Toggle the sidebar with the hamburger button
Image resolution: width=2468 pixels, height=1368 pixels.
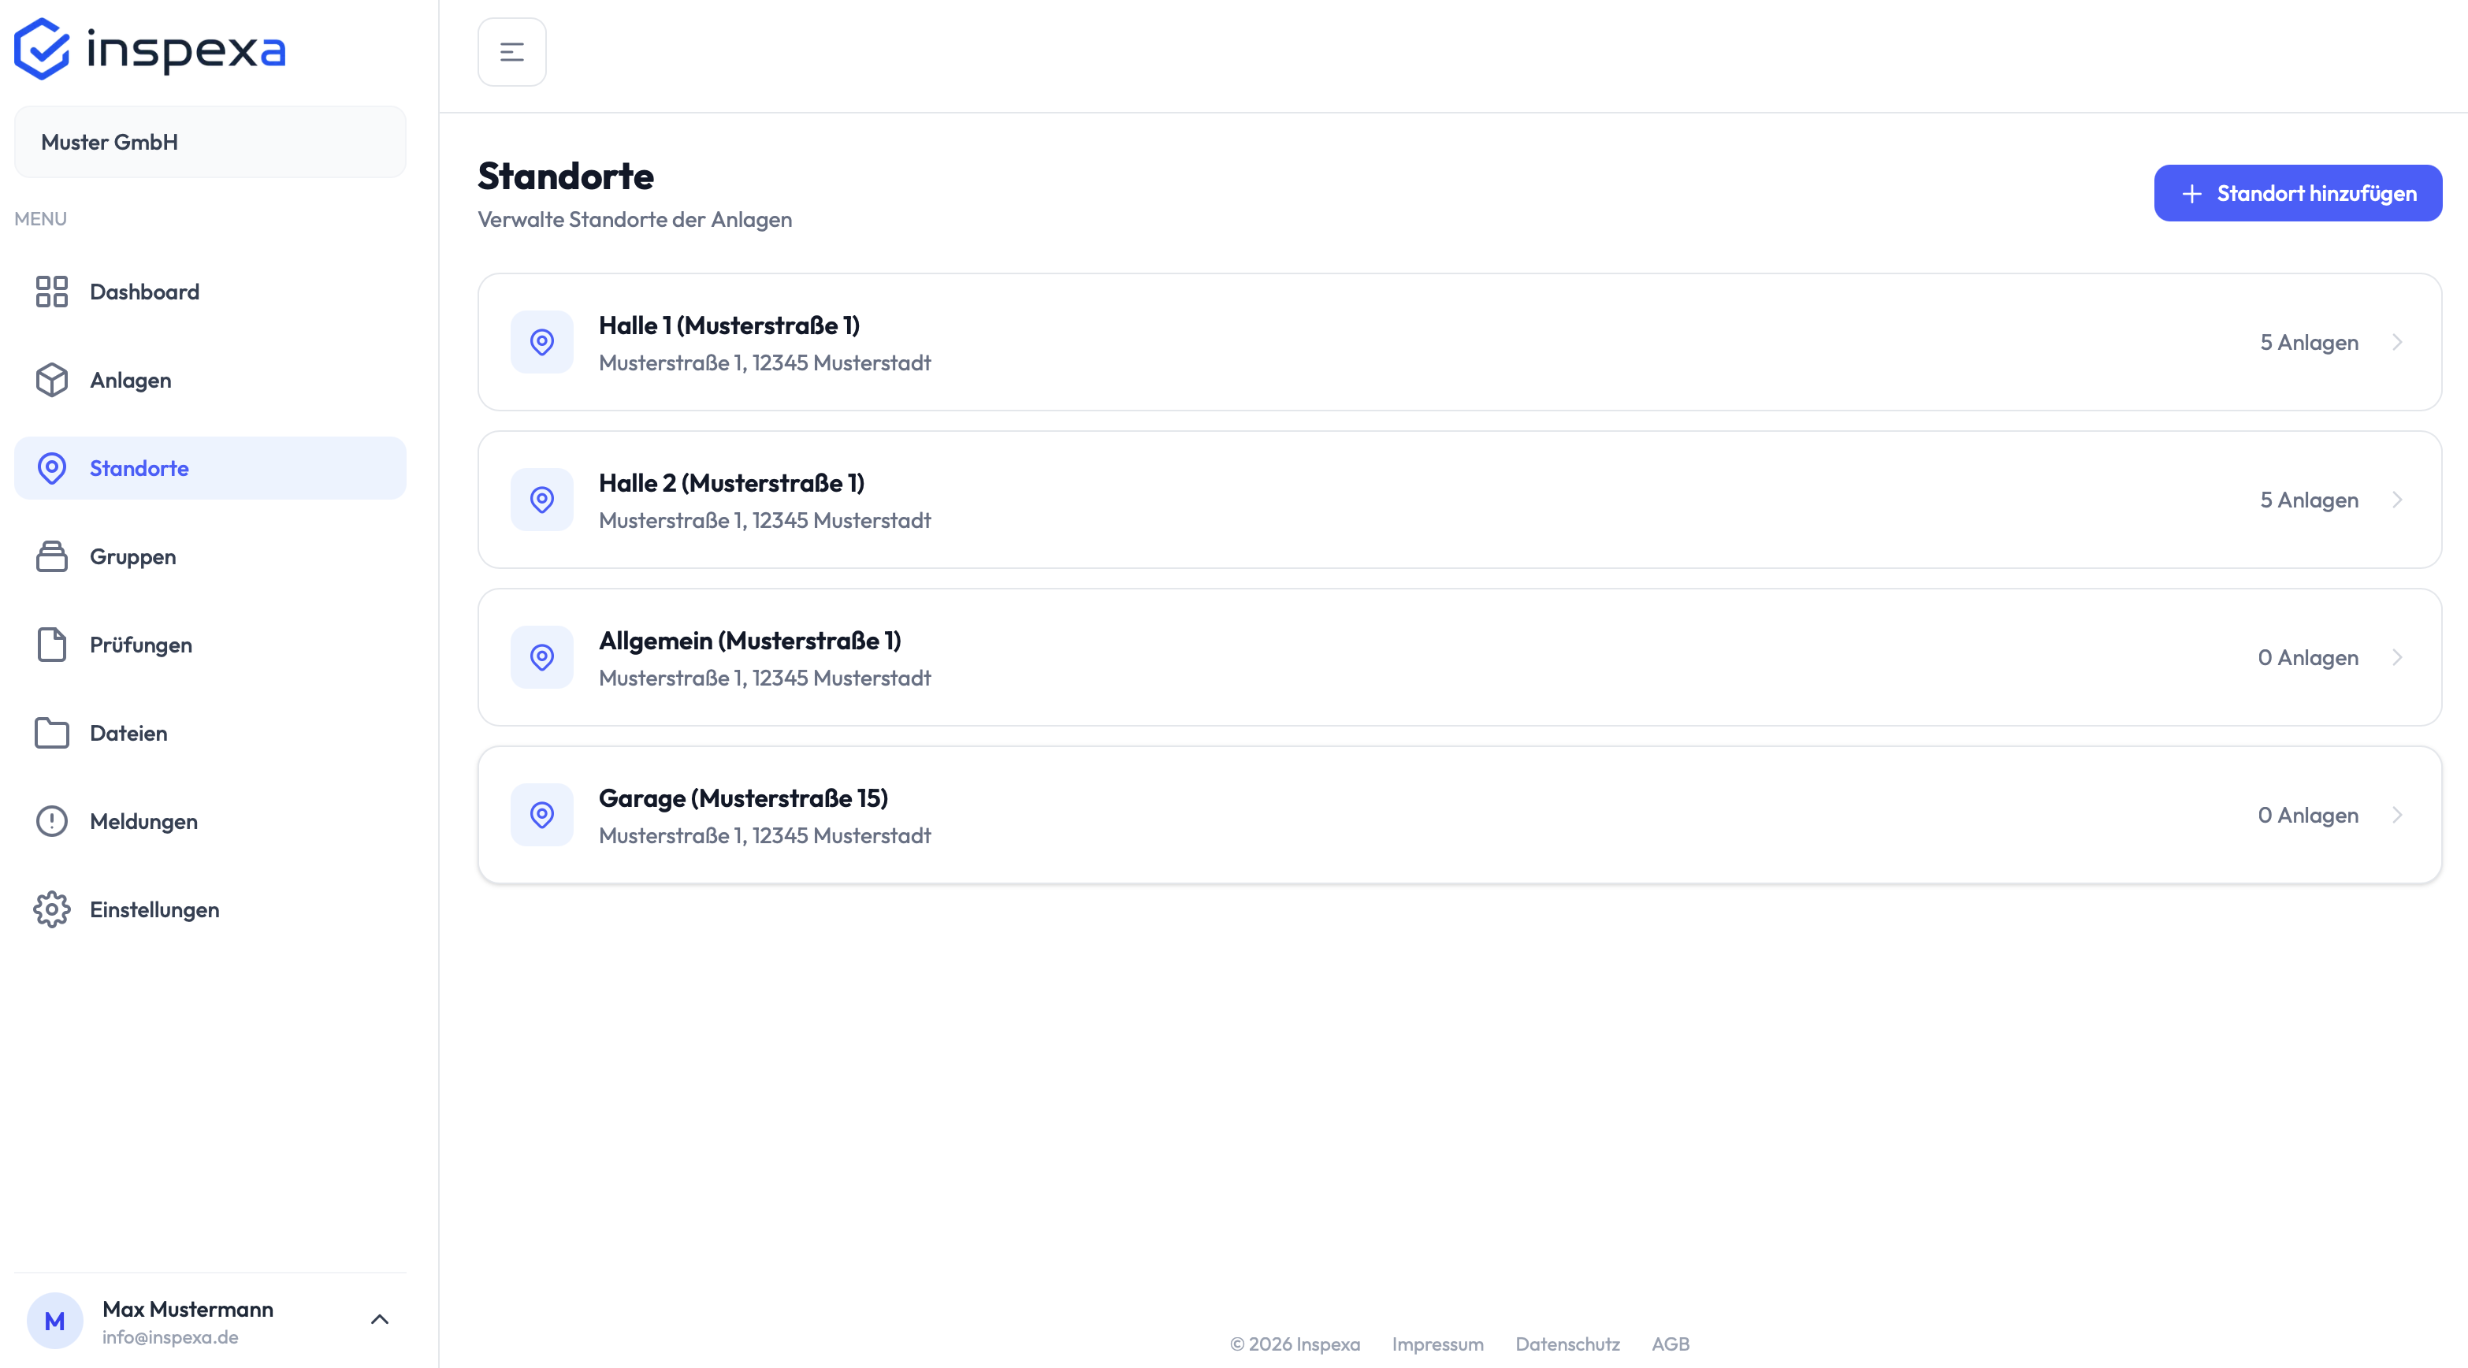click(x=511, y=52)
